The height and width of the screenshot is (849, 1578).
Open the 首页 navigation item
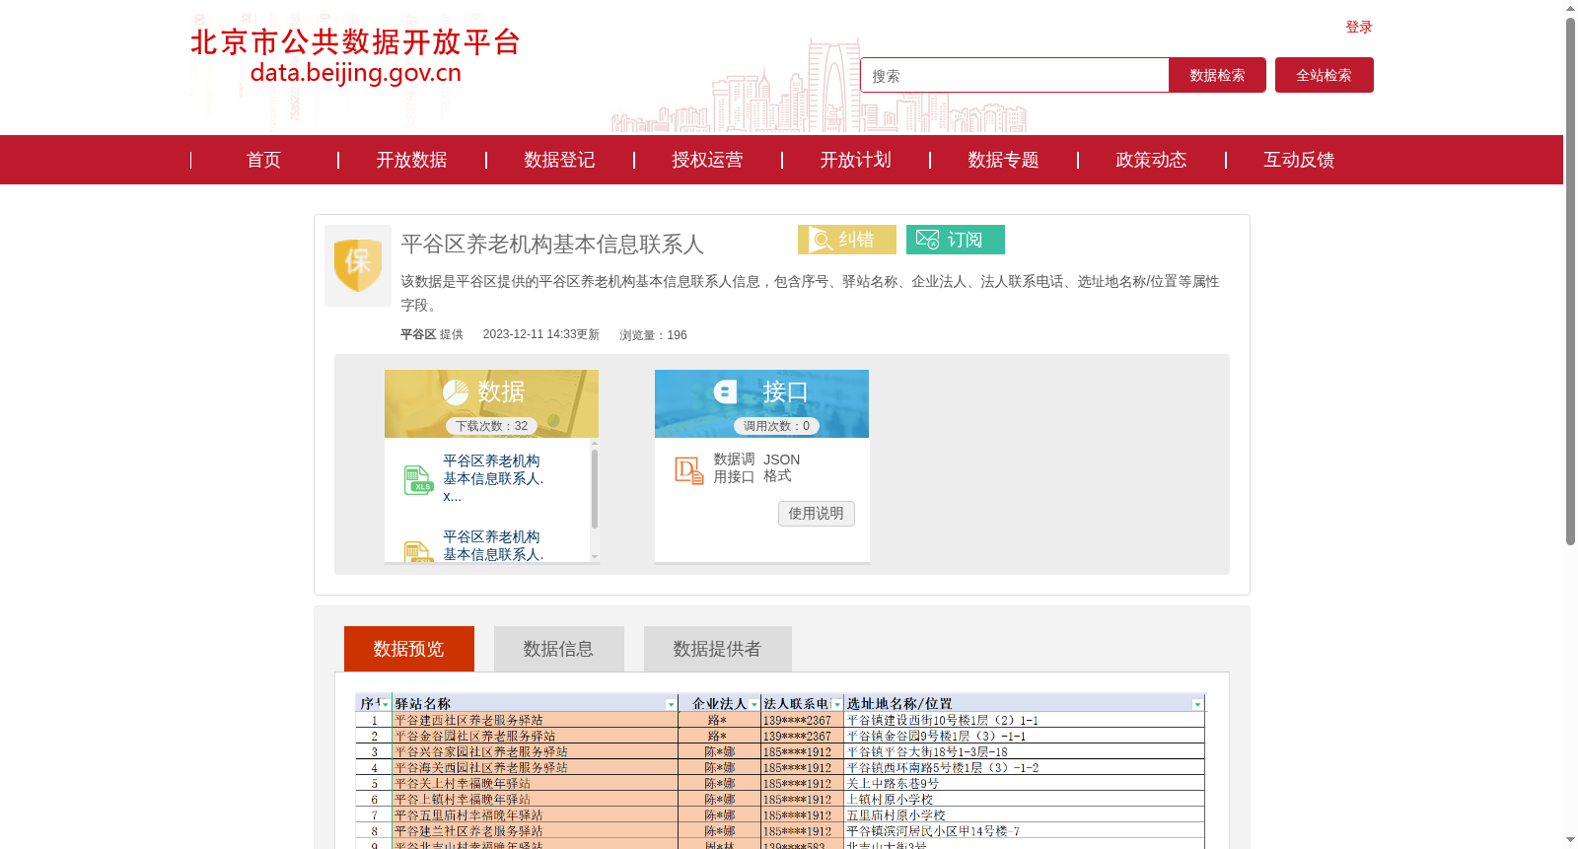263,160
